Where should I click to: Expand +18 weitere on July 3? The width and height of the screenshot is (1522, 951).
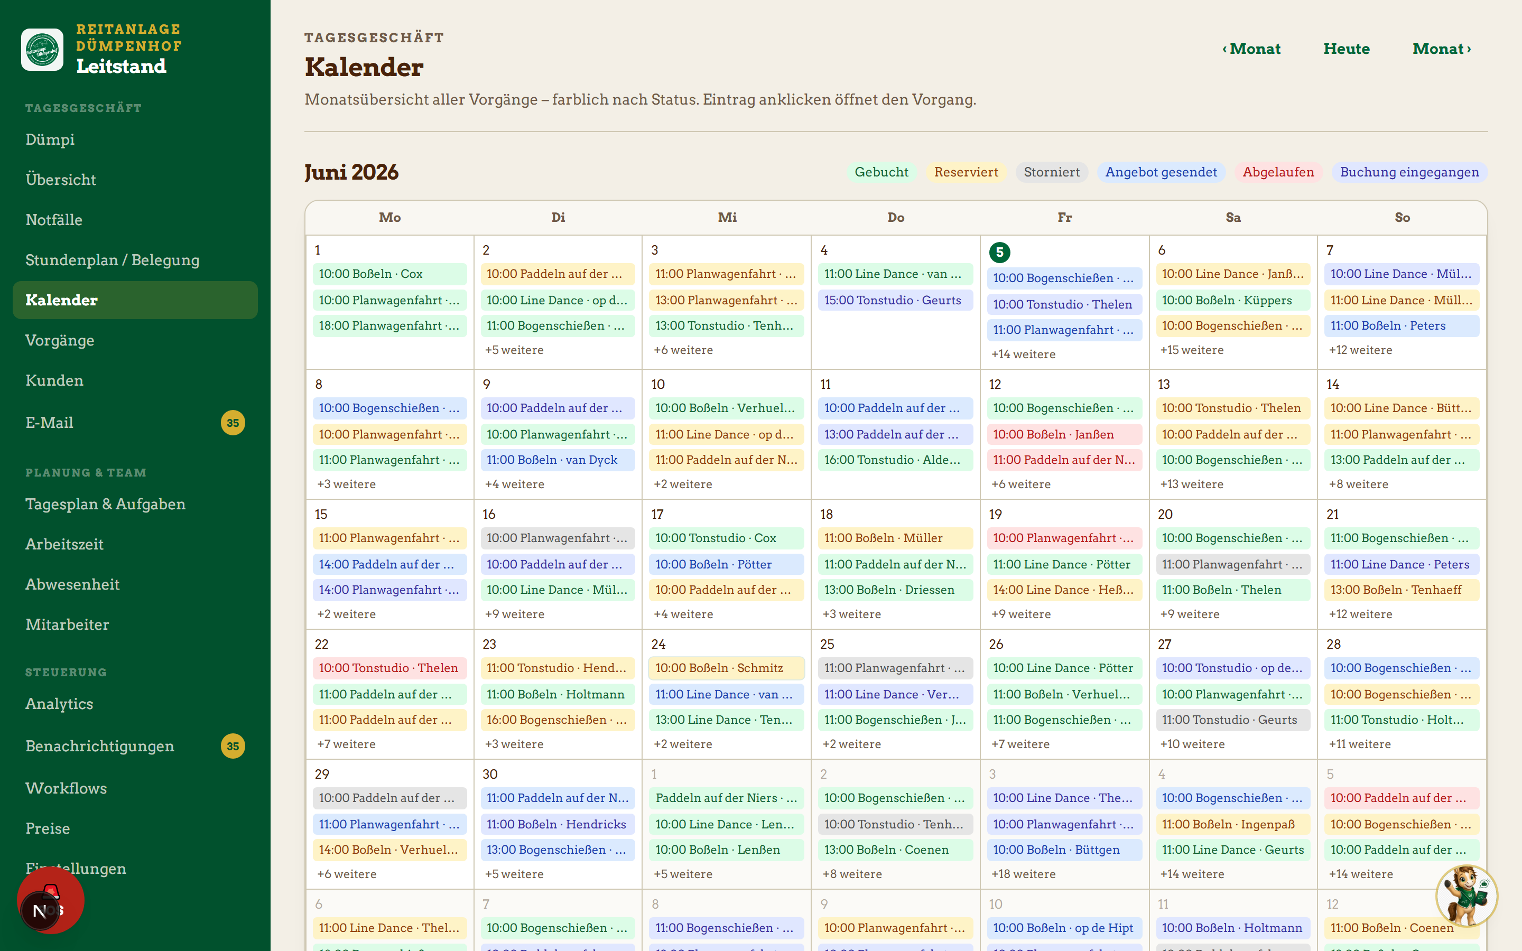tap(1023, 874)
